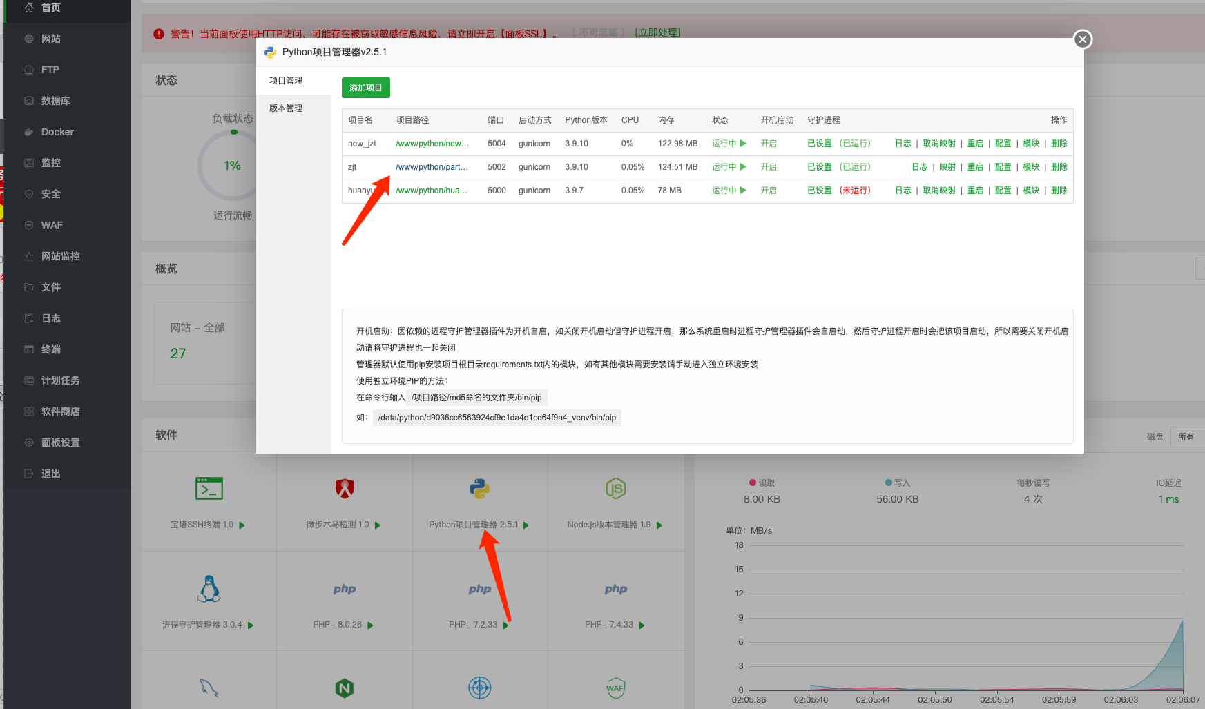Click the 网站 count 27
This screenshot has height=709, width=1205.
178,353
